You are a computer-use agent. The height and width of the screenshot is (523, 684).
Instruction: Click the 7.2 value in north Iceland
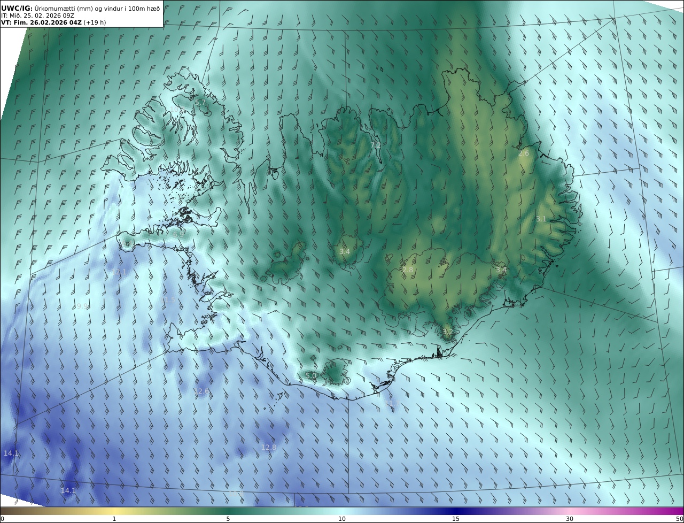tap(376, 145)
